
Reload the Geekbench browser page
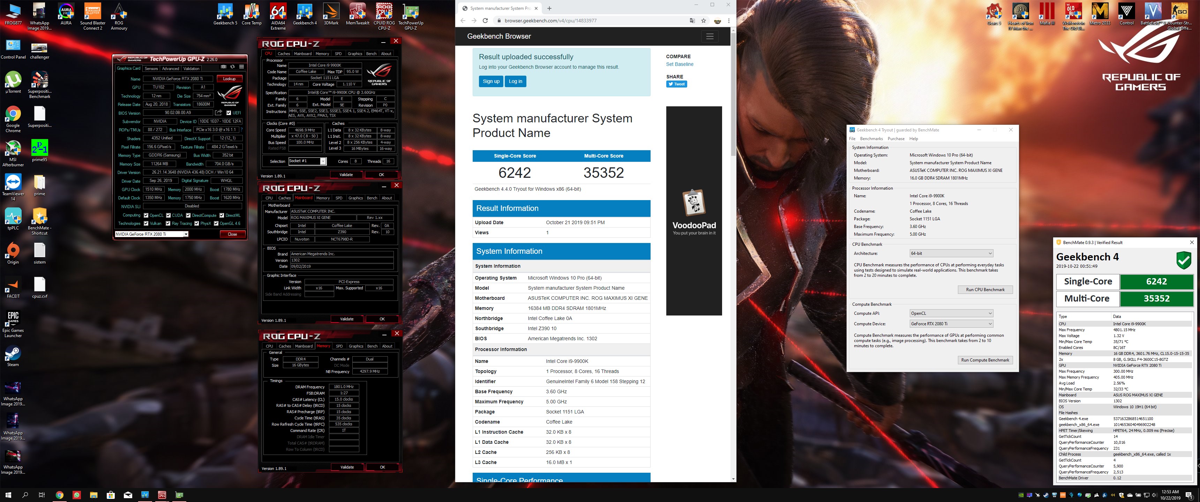tap(485, 21)
